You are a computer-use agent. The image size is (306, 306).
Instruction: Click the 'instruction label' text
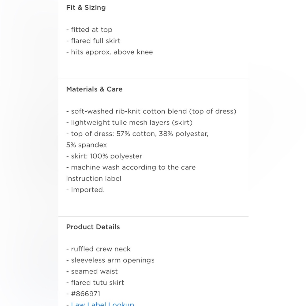94,179
